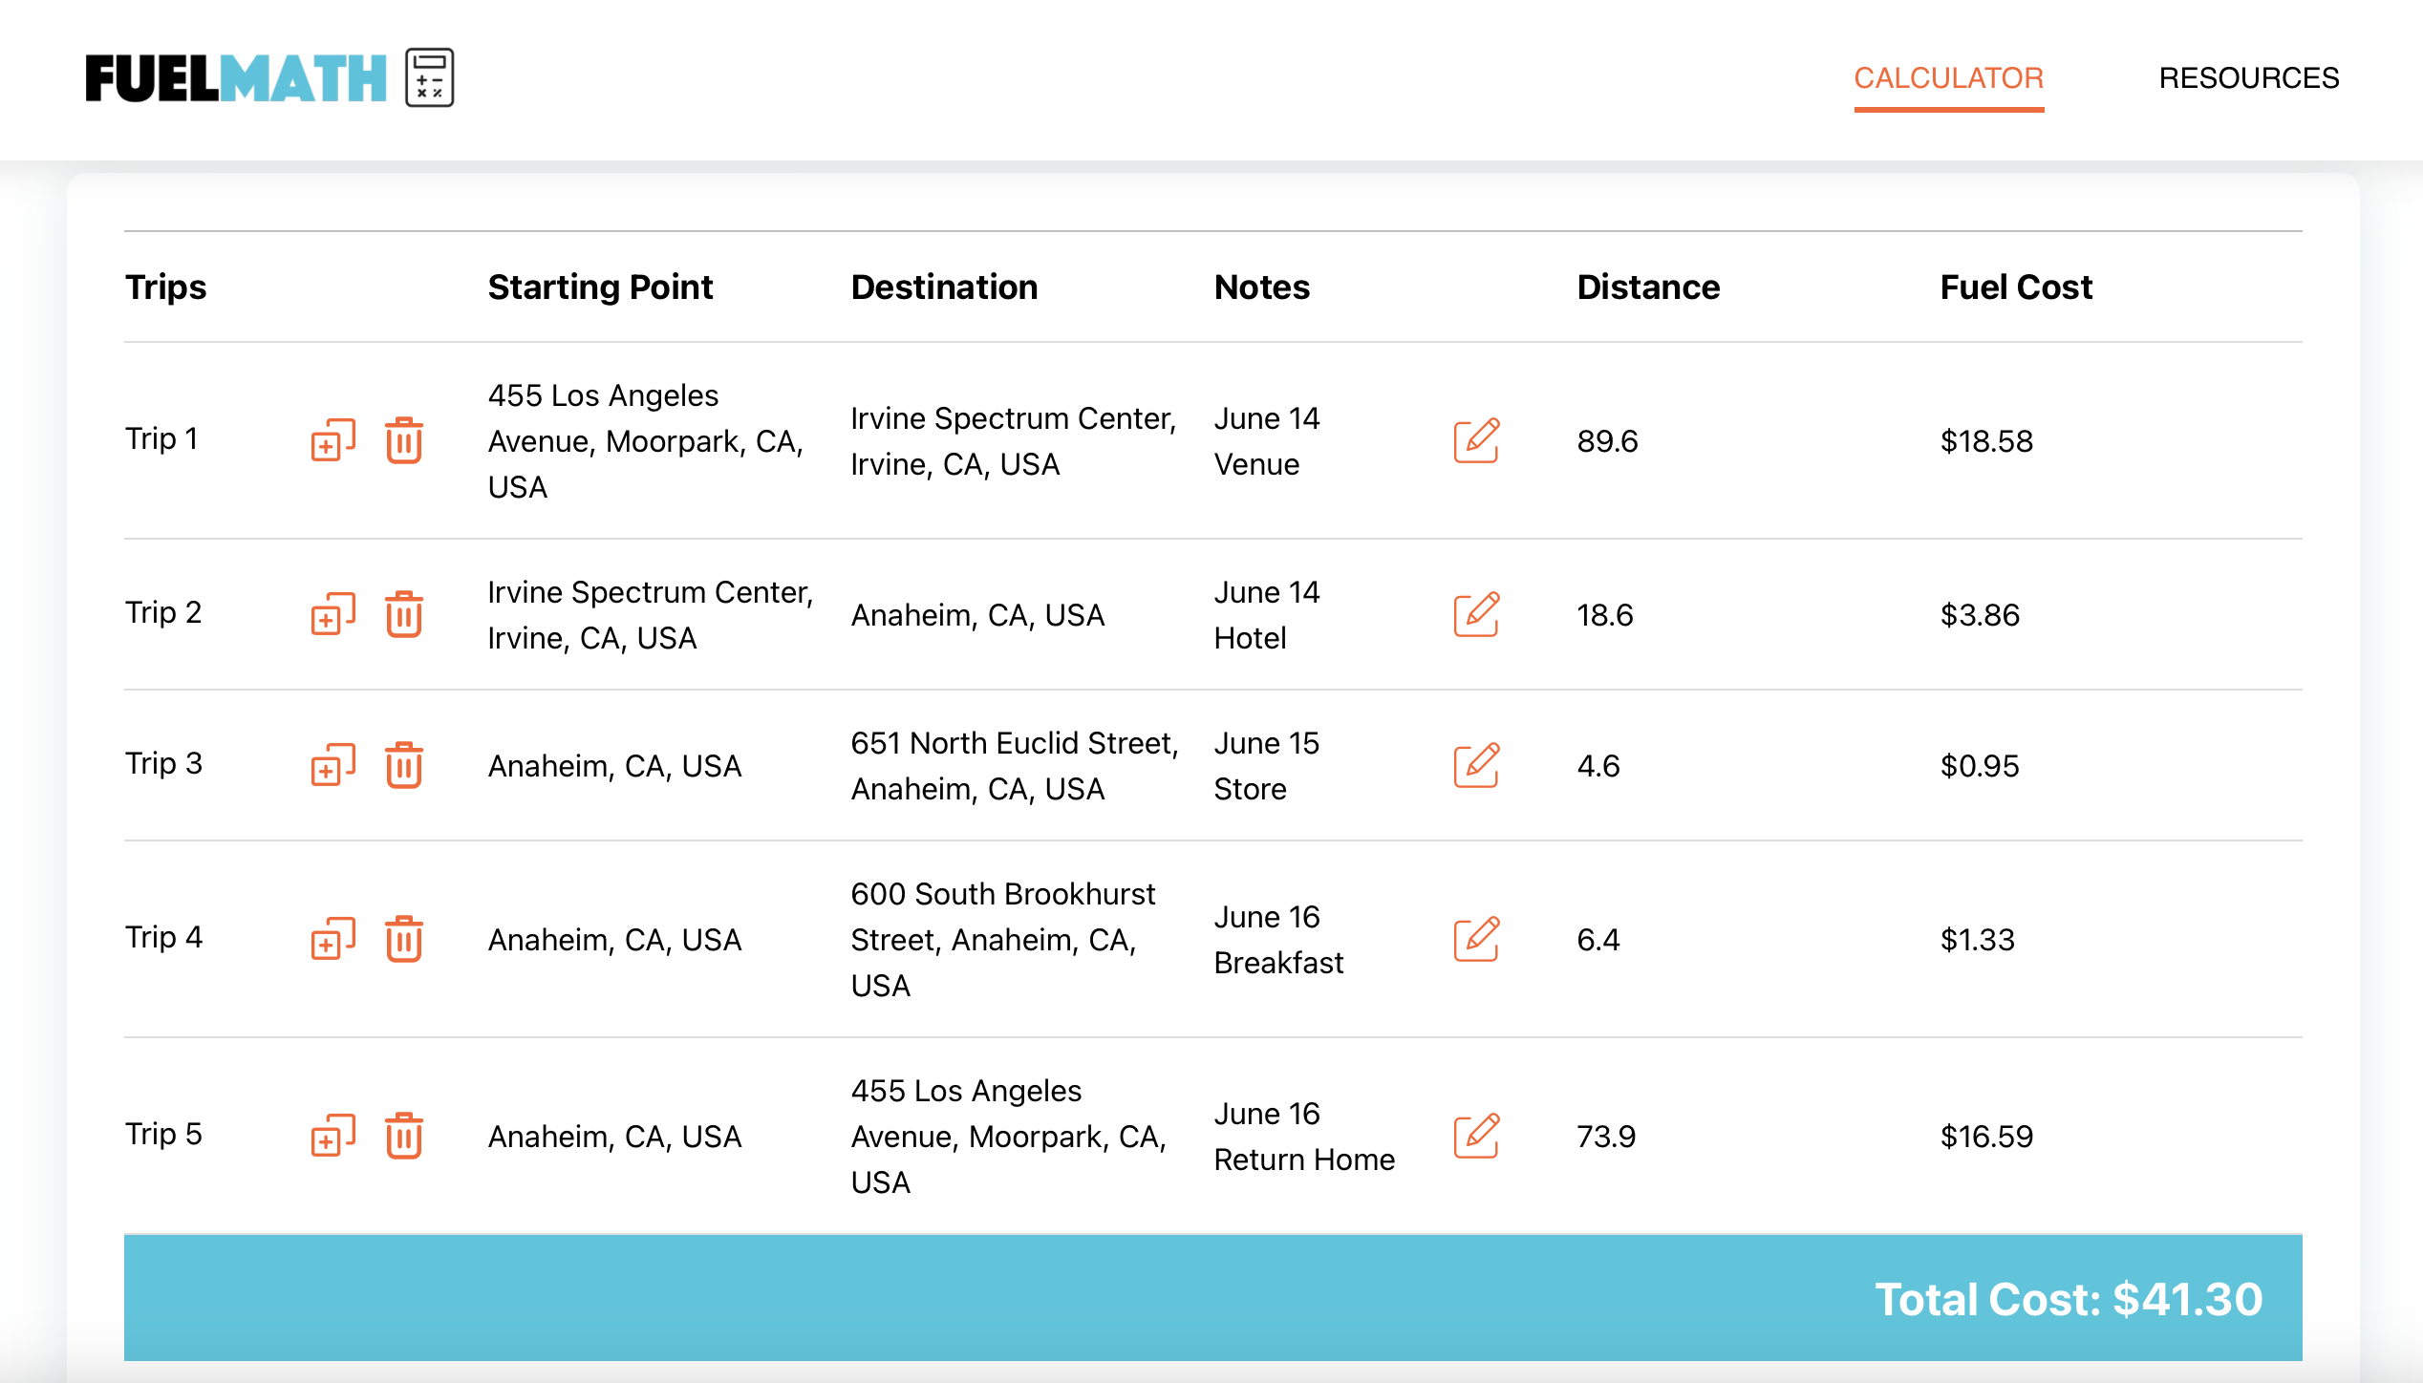2423x1383 pixels.
Task: Select the Trip 1 label
Action: 161,438
